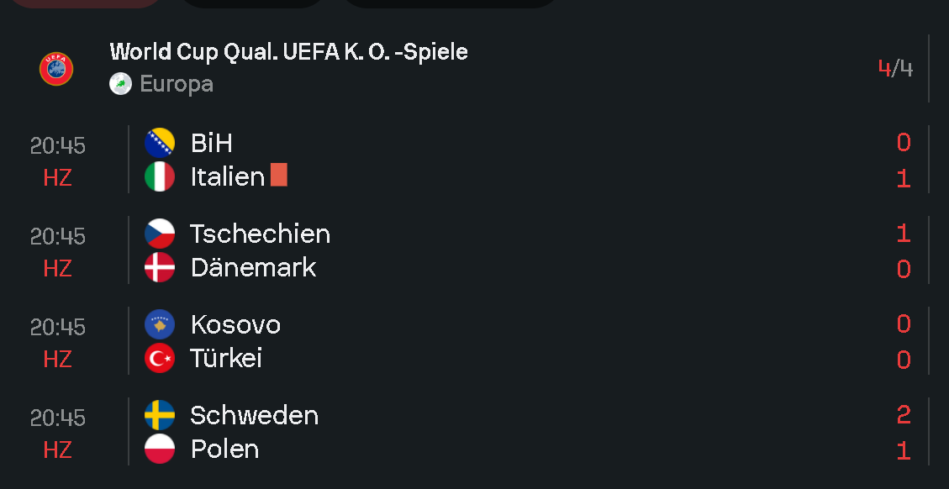Click the Kosovo flag icon

click(160, 324)
